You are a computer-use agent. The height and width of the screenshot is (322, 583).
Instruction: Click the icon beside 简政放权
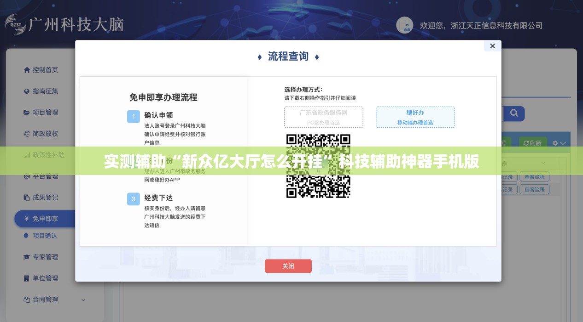[x=27, y=134]
